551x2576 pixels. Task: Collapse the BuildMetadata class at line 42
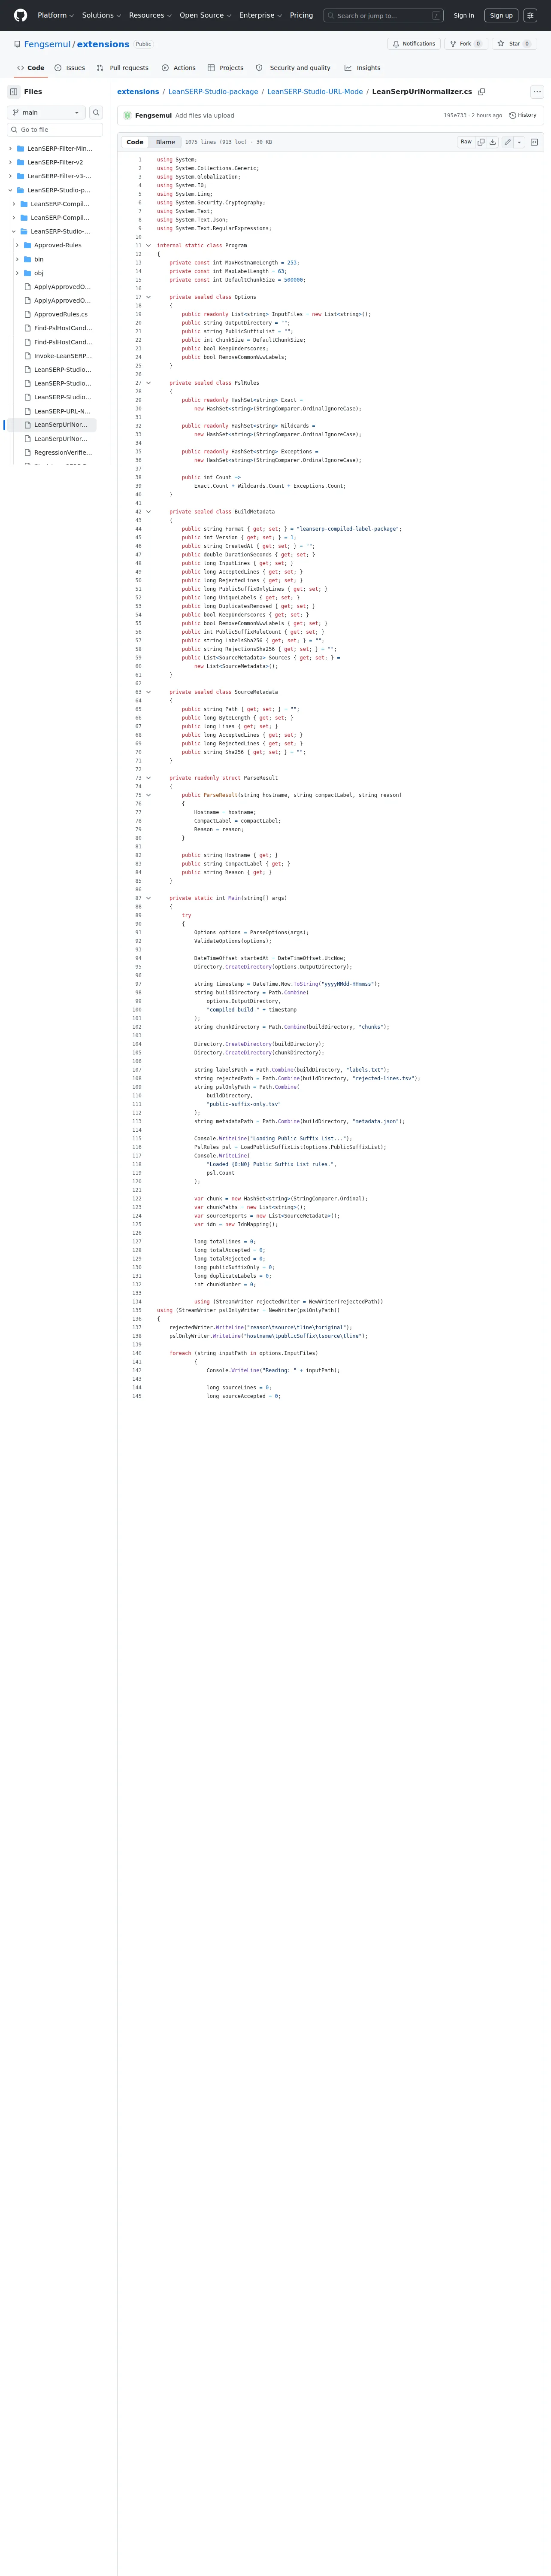pos(149,512)
